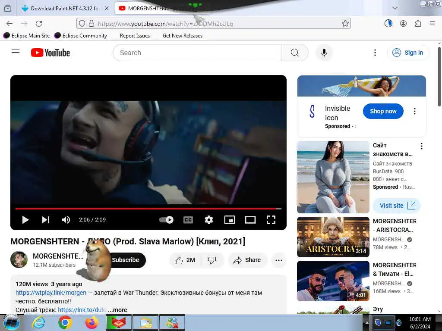This screenshot has height=331, width=442.
Task: Subscribe to the MORGENSHTERN channel
Action: 126,260
